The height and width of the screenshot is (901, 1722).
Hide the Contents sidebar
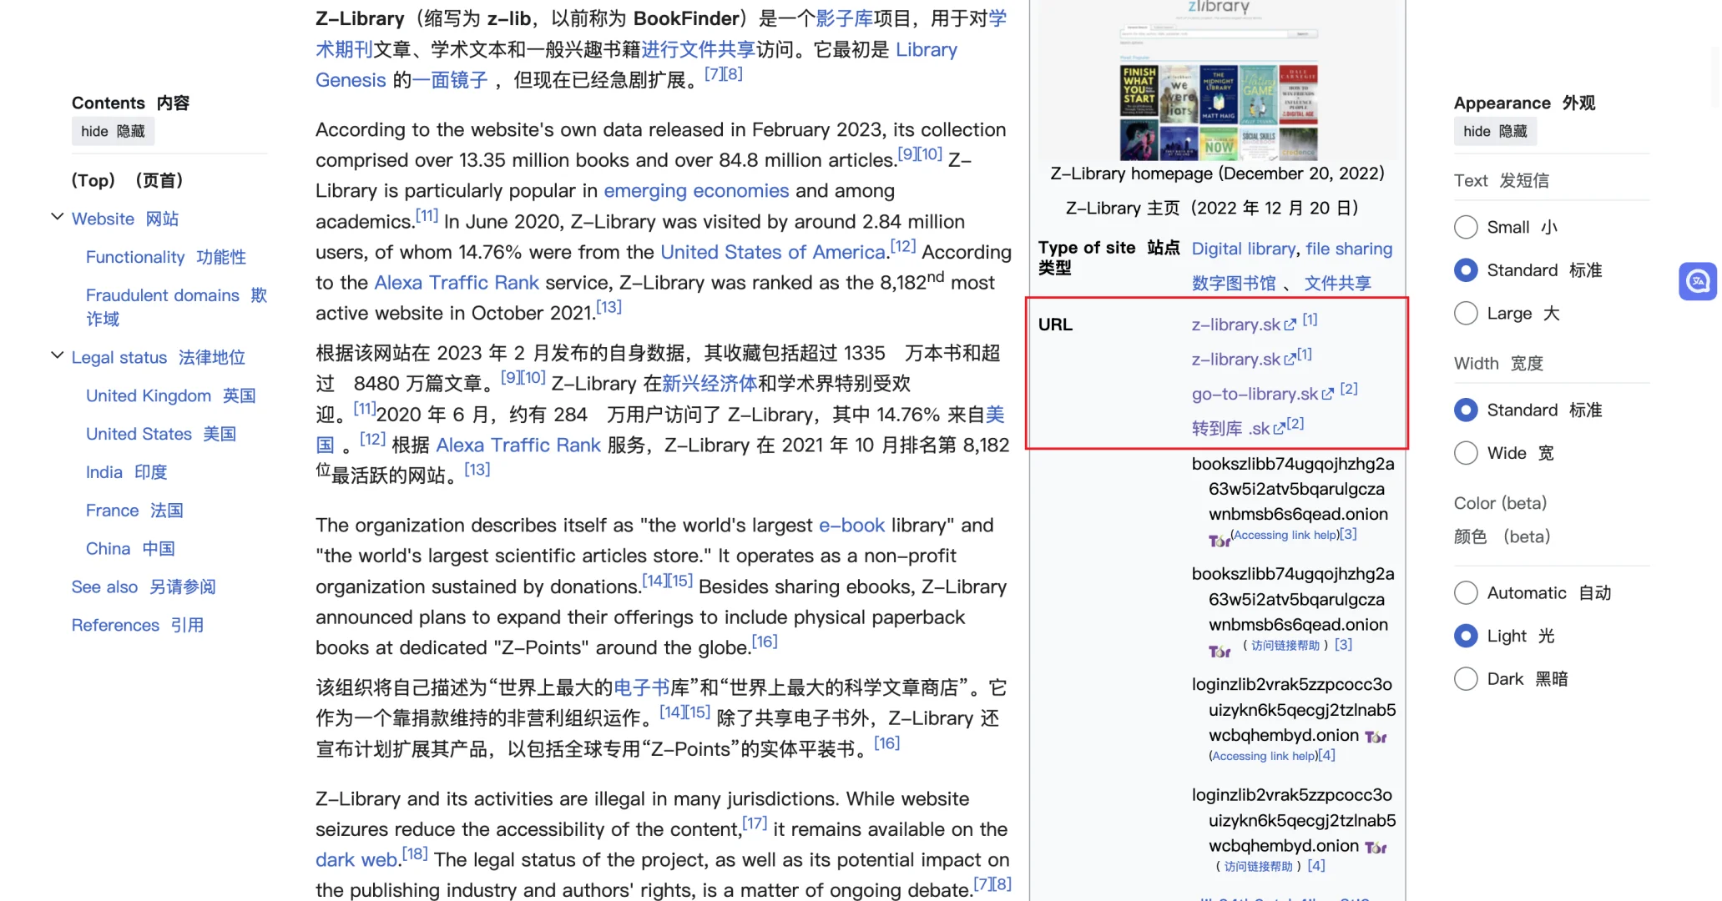click(x=113, y=131)
